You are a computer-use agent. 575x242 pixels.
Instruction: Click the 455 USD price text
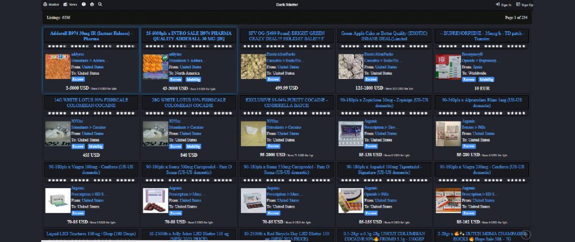91,155
